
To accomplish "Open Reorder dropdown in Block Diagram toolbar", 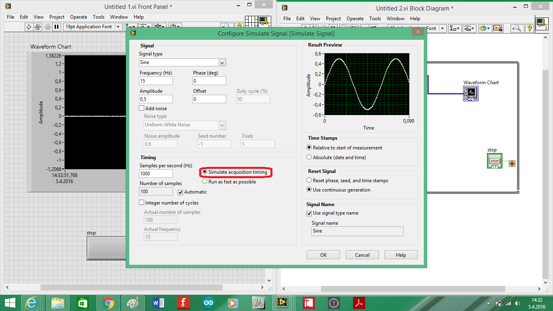I will [485, 28].
